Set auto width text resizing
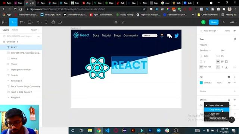Viewport: 239px width, 134px height. [x=218, y=61]
